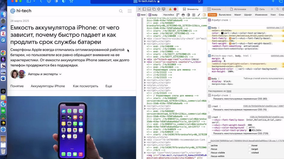This screenshot has width=284, height=159.
Task: Click the browser address bar hi-tech.mail.ru
Action: pos(147,1)
